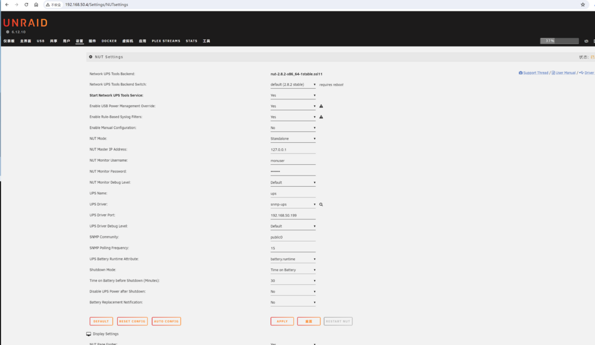Click the warning icon beside USB Power Management Override

click(x=321, y=106)
